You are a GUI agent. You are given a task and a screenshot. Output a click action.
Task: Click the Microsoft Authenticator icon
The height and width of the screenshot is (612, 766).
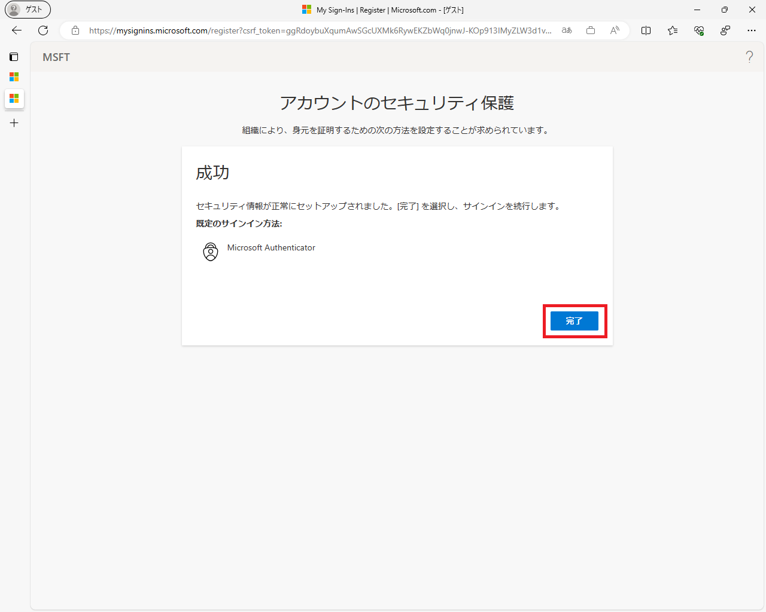coord(211,252)
